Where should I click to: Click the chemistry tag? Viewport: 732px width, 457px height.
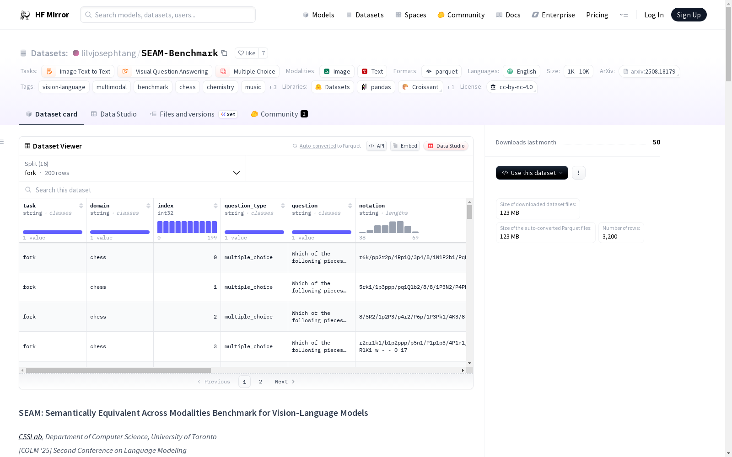click(x=221, y=87)
